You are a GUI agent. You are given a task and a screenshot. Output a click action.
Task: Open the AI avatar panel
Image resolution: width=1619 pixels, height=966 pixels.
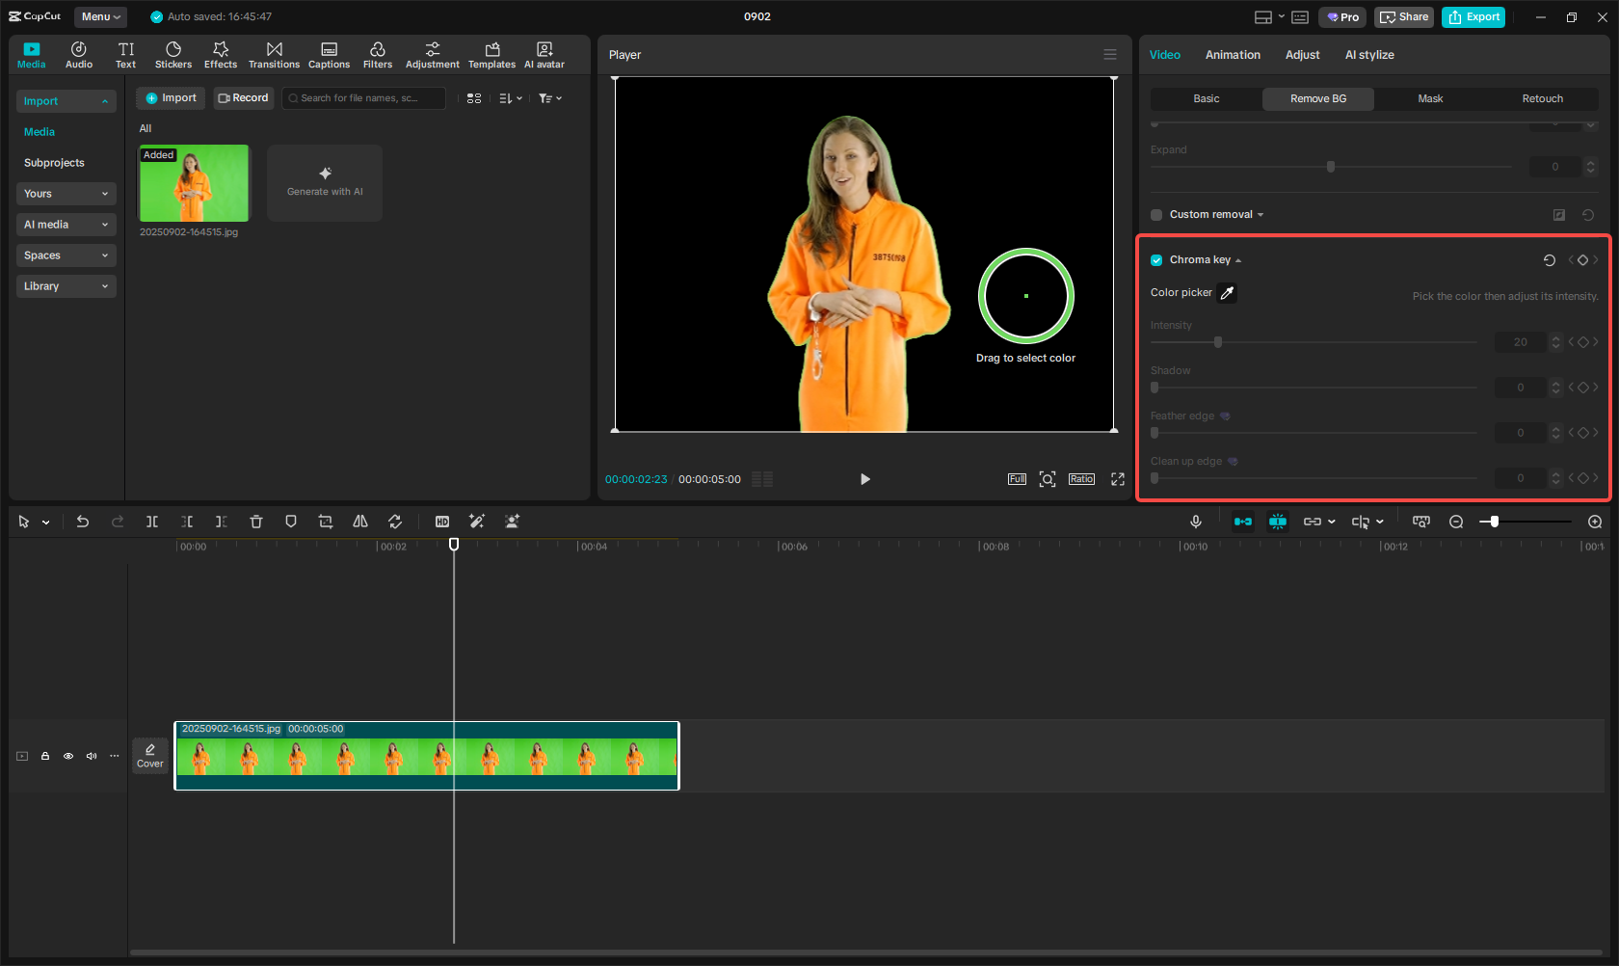coord(544,54)
